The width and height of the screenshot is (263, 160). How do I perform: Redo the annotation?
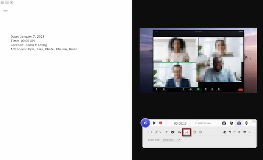[x=235, y=132]
